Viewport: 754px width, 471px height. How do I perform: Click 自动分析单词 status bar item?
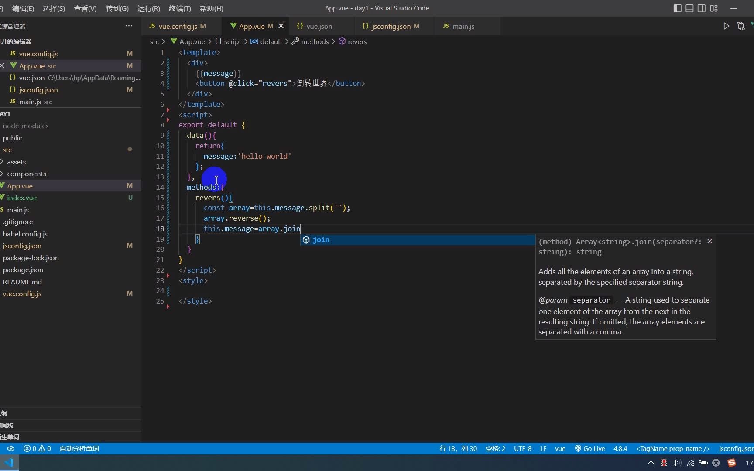tap(79, 448)
